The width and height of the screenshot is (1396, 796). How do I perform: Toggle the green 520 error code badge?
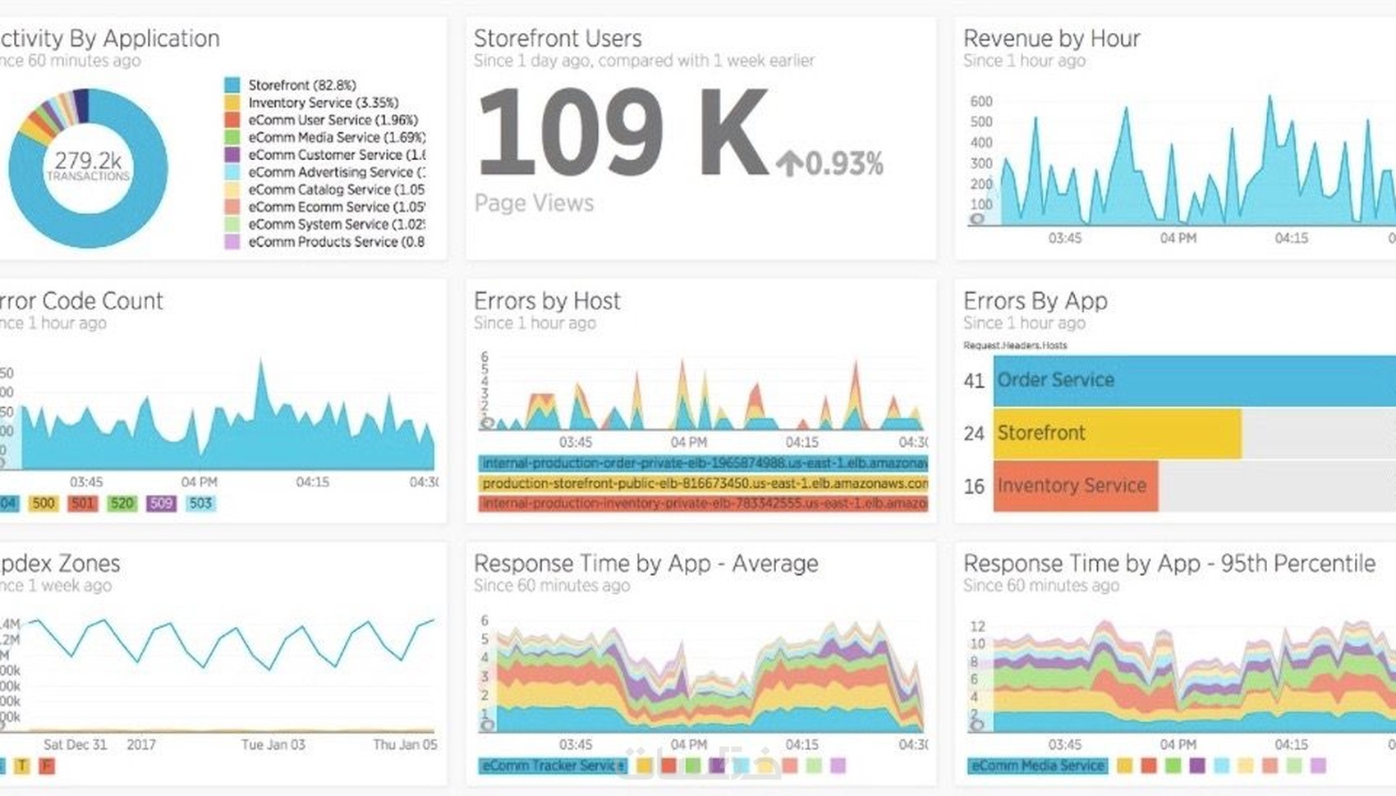[x=122, y=503]
